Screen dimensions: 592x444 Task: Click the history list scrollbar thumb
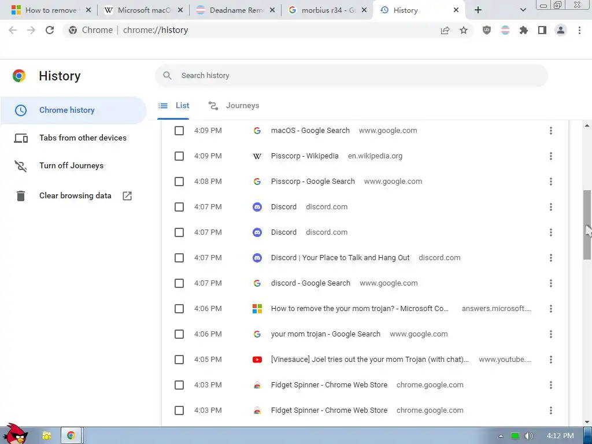(587, 225)
